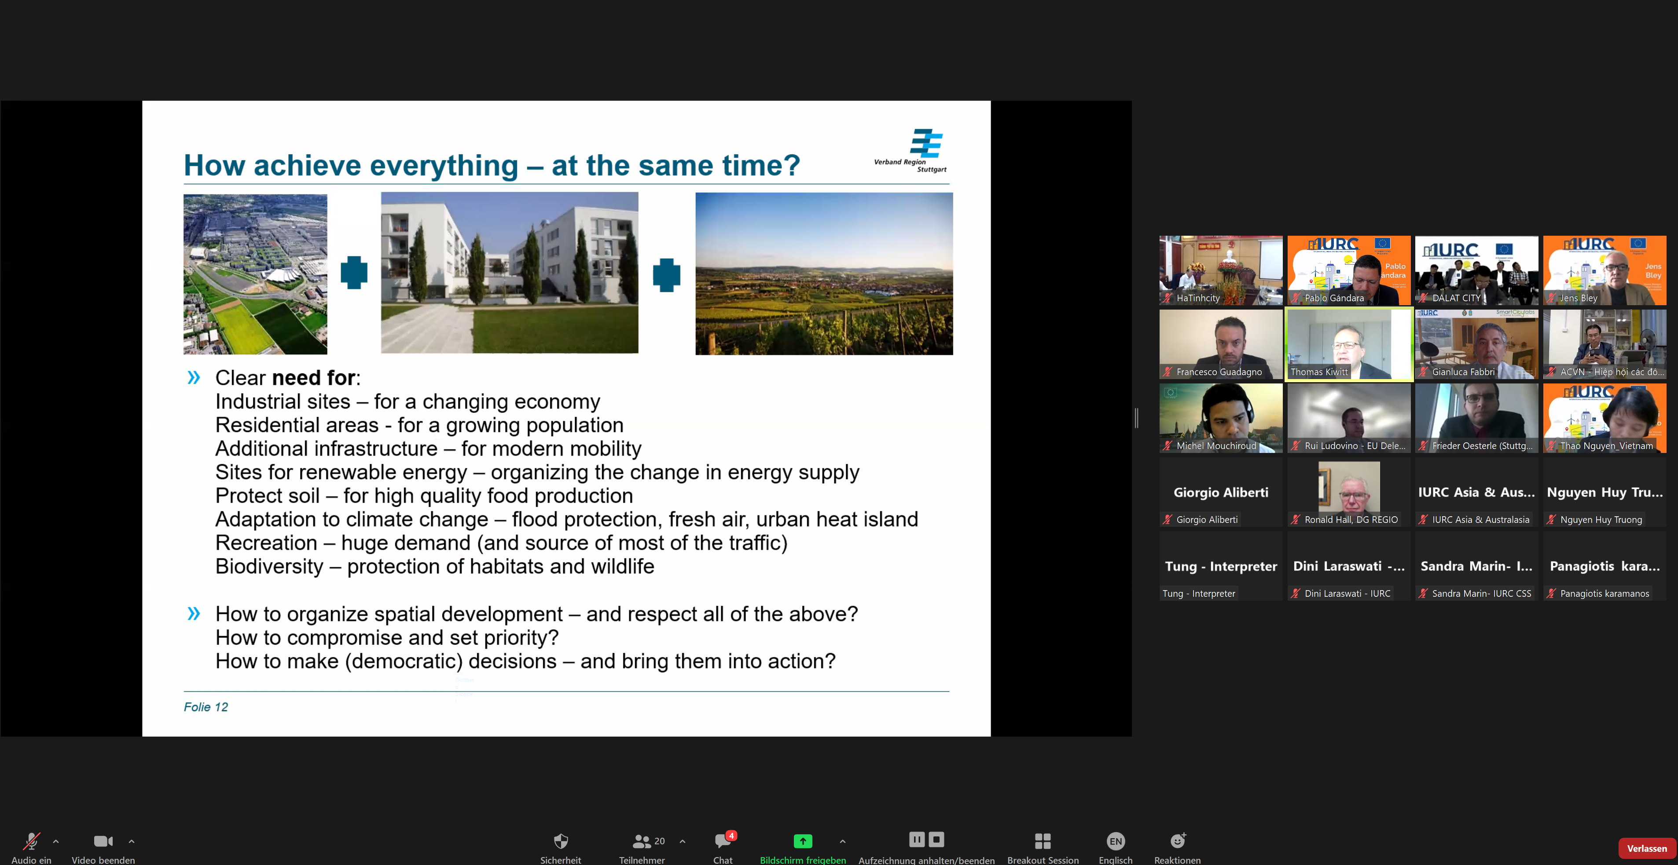The width and height of the screenshot is (1678, 865).
Task: Expand share options arrow beside Bildschirm freigeben
Action: tap(842, 841)
